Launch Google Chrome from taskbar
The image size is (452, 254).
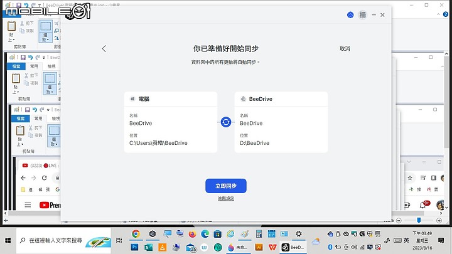[136, 234]
